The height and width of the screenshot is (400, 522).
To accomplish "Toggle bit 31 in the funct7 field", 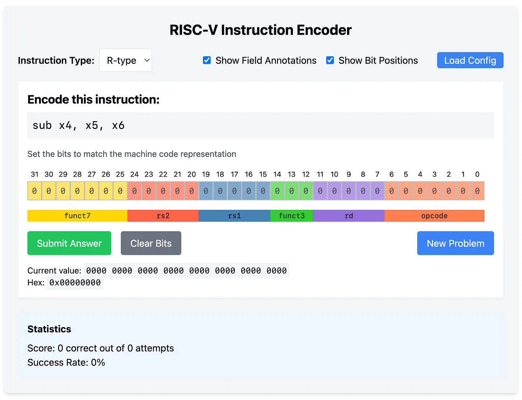I will (x=34, y=191).
